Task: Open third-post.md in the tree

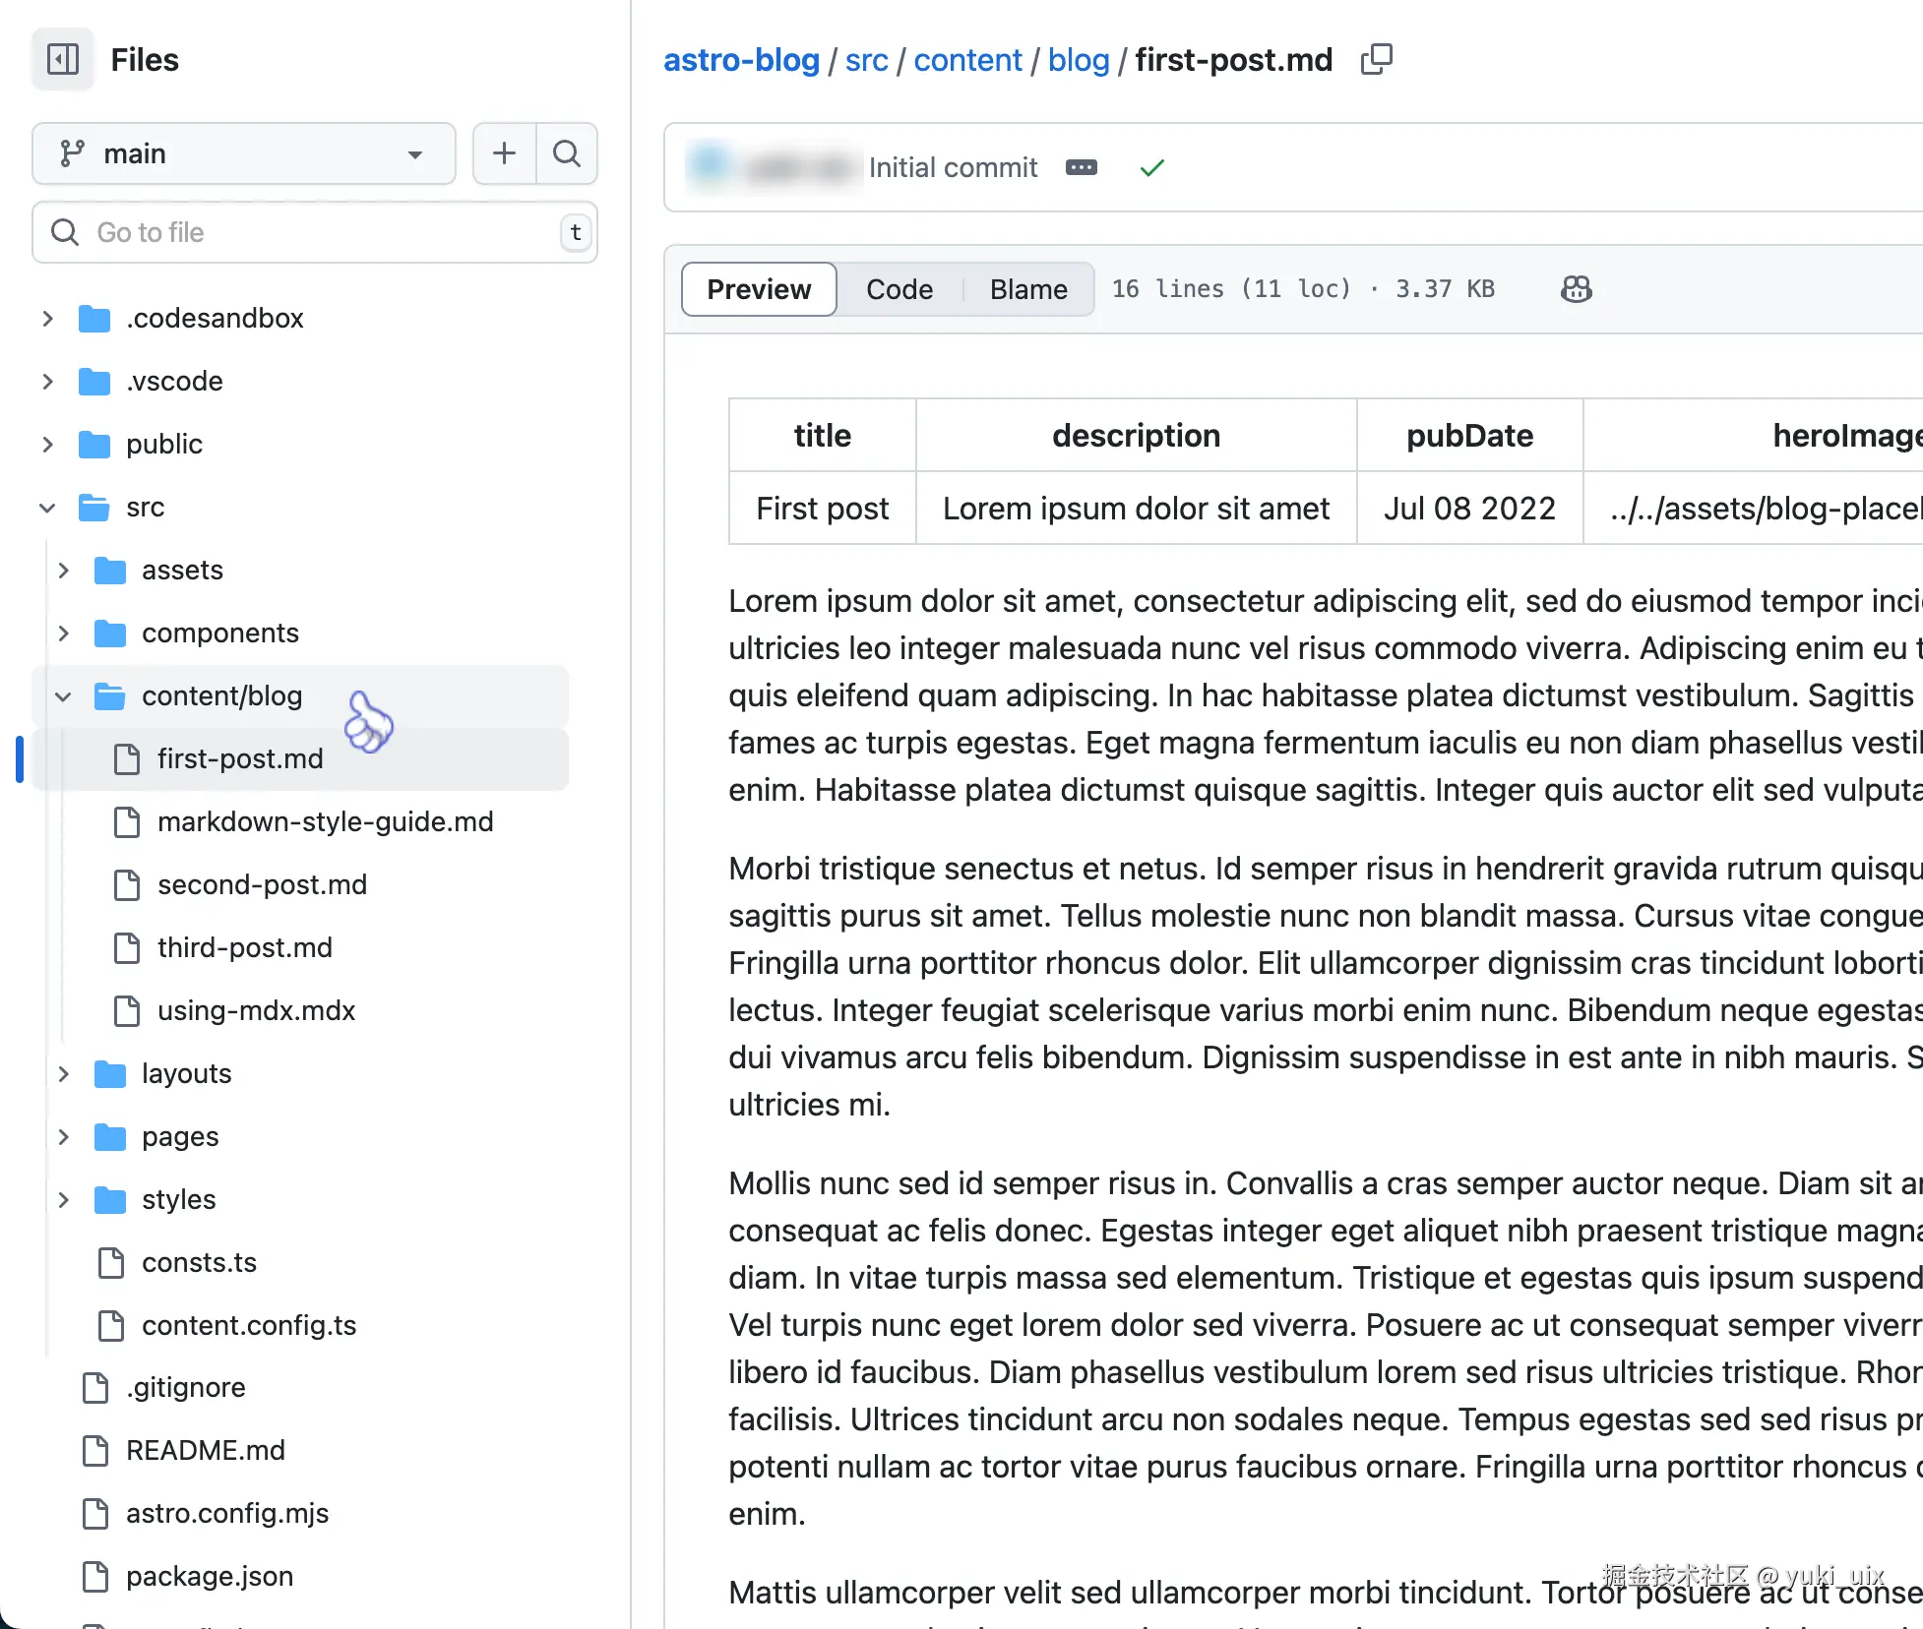Action: 245,948
